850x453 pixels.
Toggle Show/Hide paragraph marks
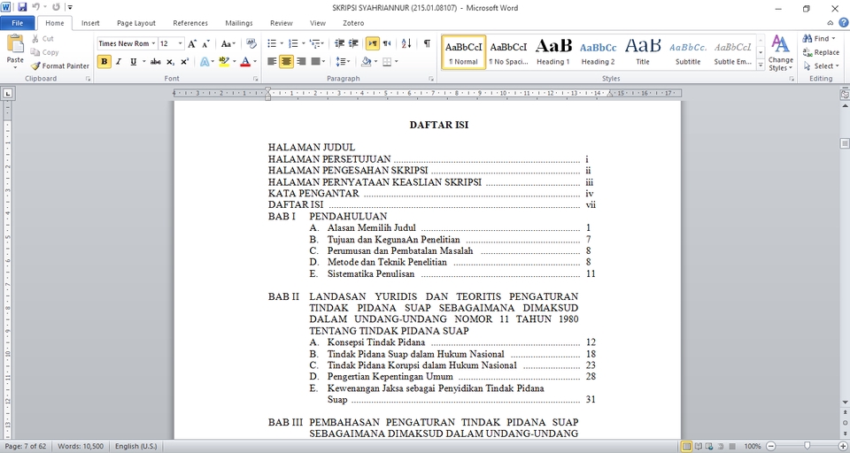pos(427,43)
